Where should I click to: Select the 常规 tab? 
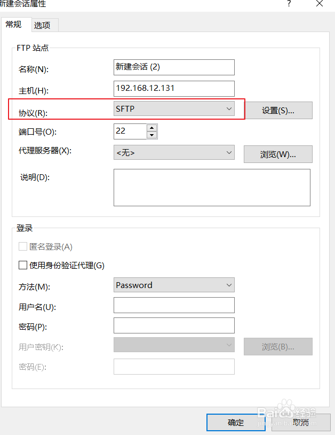(14, 25)
